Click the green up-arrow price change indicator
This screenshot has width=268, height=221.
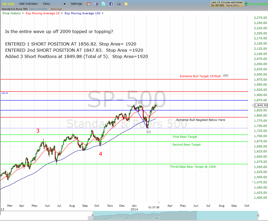(x=246, y=4)
